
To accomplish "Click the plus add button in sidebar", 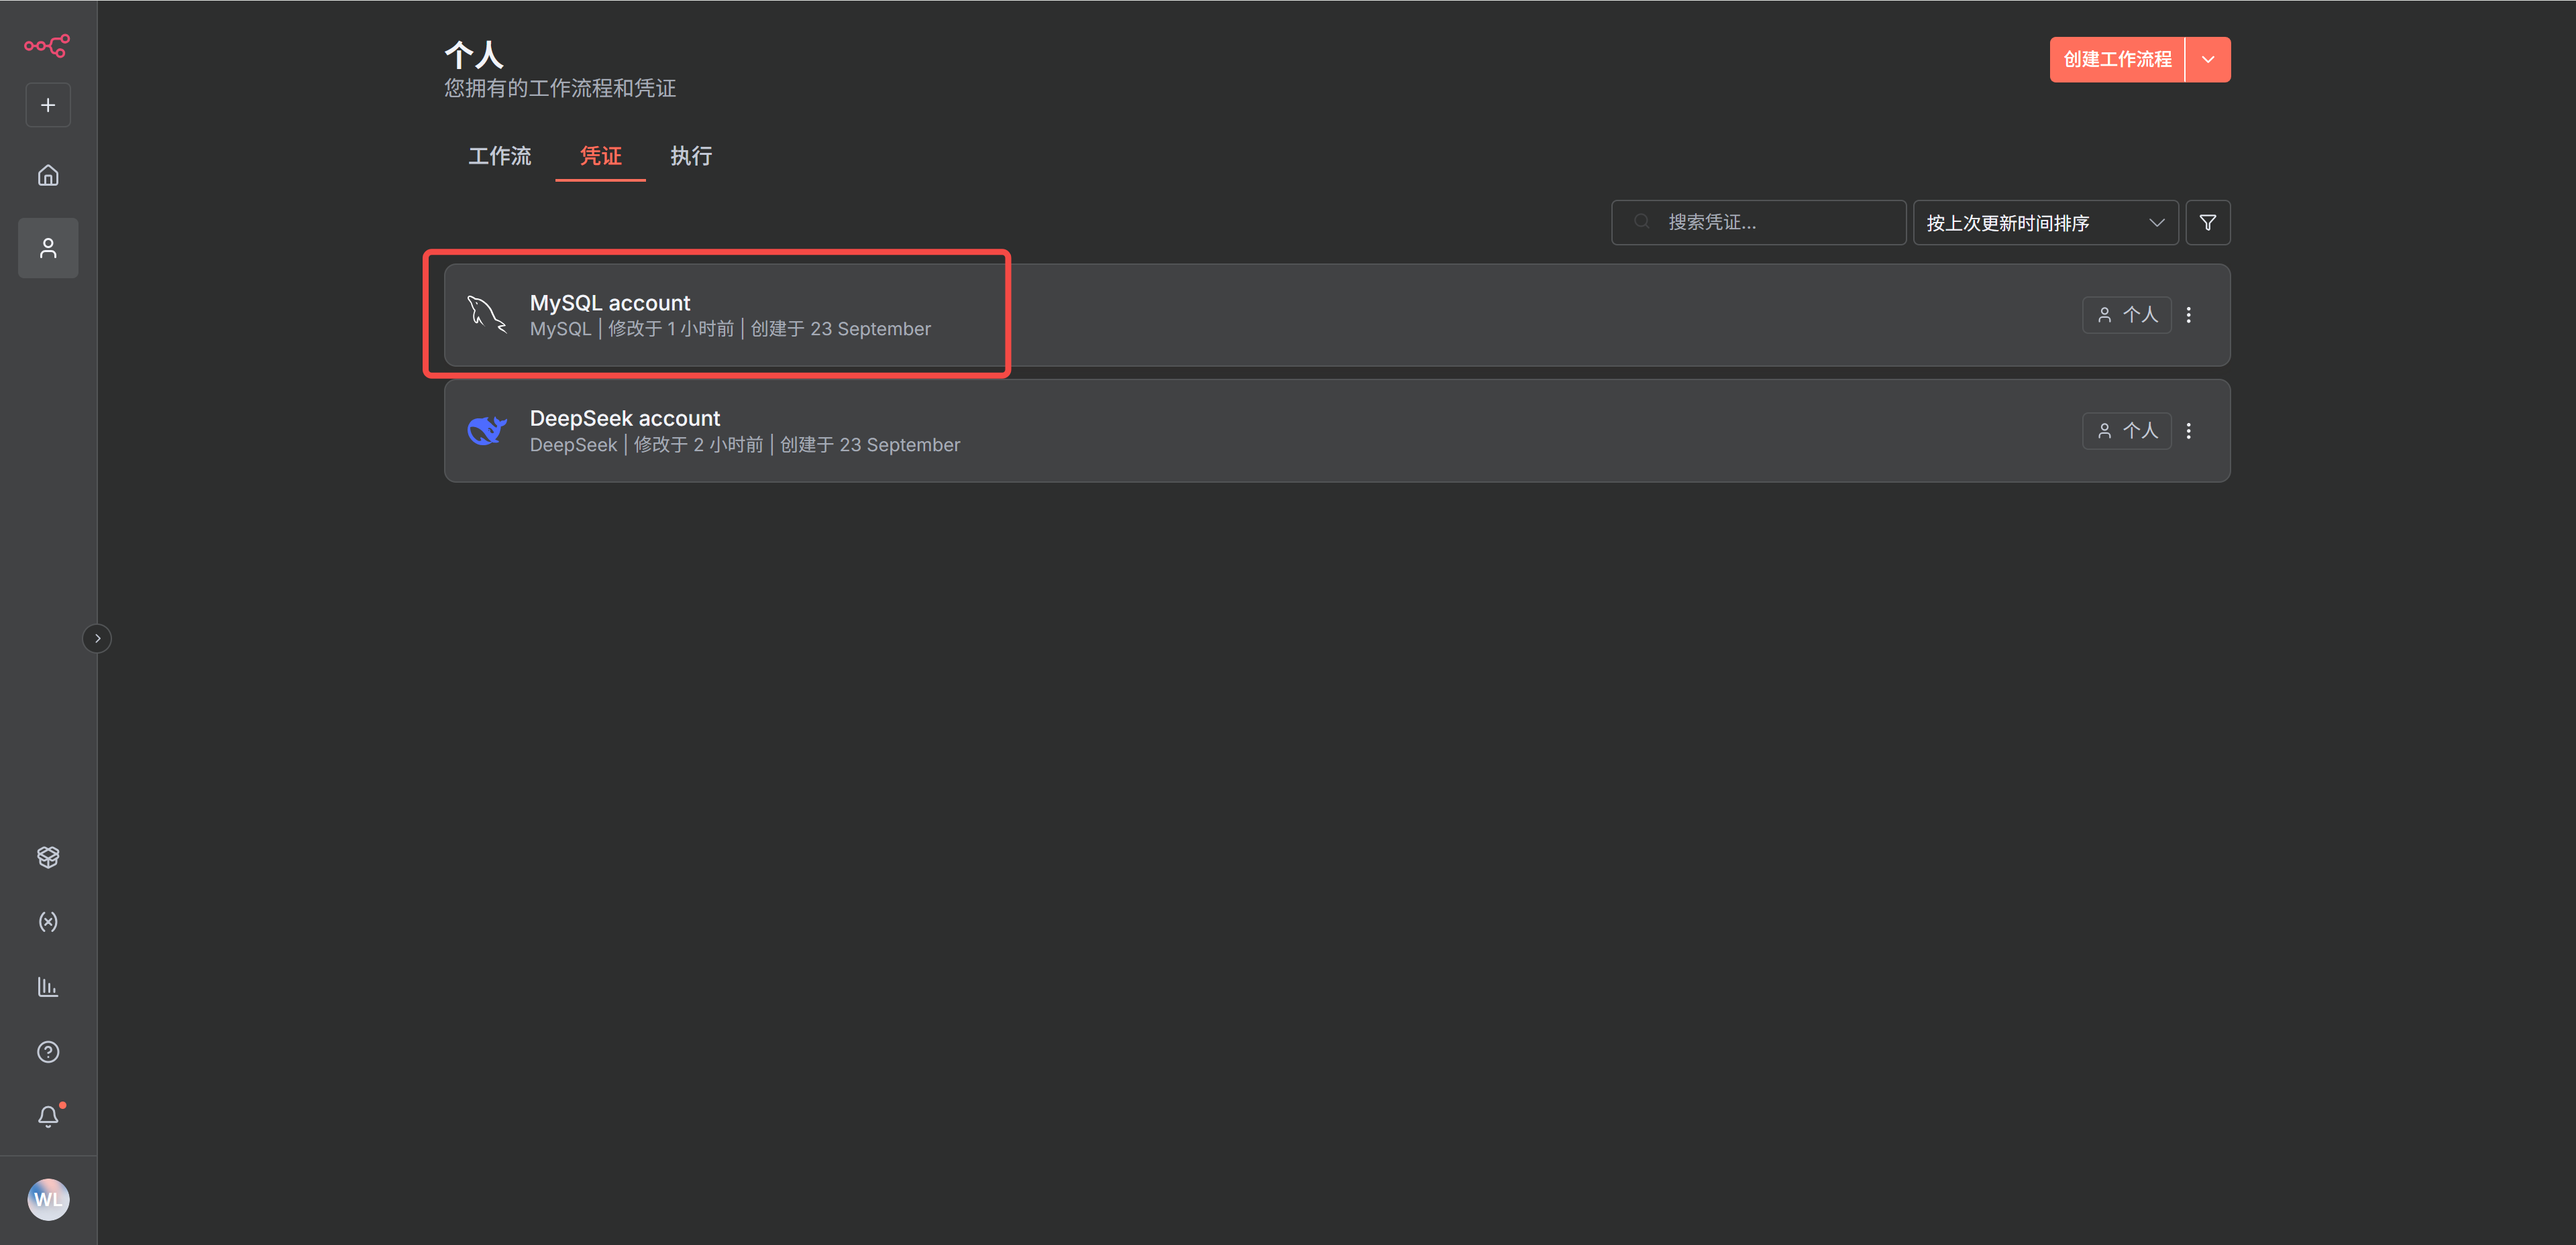I will tap(48, 105).
